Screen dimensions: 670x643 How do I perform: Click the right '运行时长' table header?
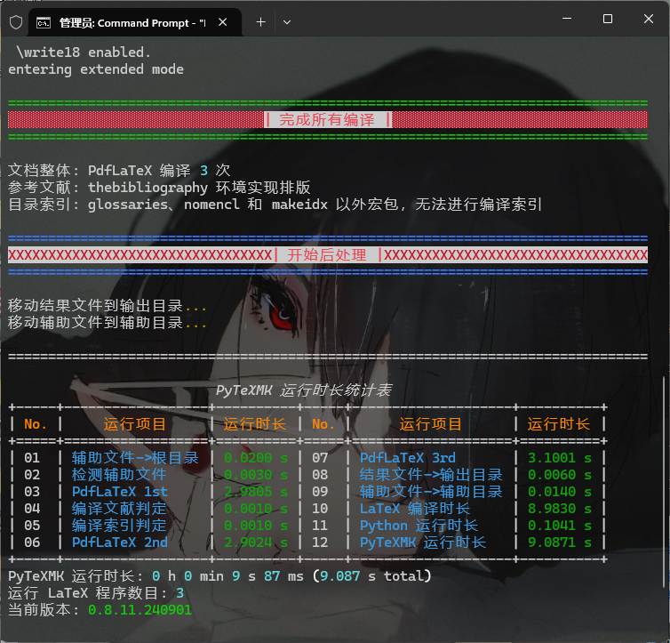coord(558,424)
